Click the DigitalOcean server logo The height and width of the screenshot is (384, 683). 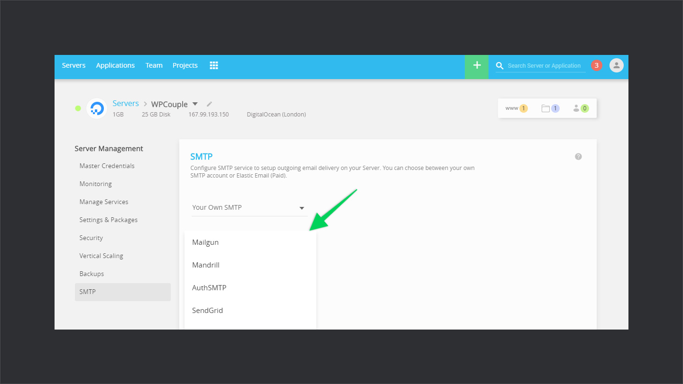pyautogui.click(x=97, y=108)
